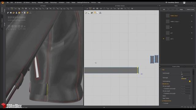196x110 pixels.
Task: Open the CONNECT Store side tab
Action: (2, 23)
